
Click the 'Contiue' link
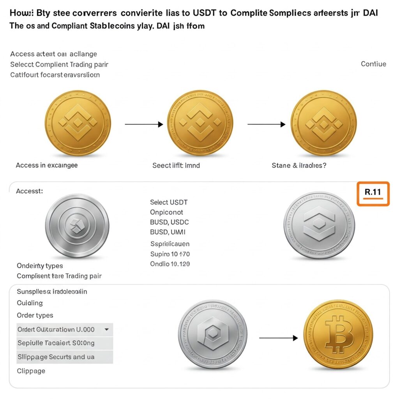point(373,64)
